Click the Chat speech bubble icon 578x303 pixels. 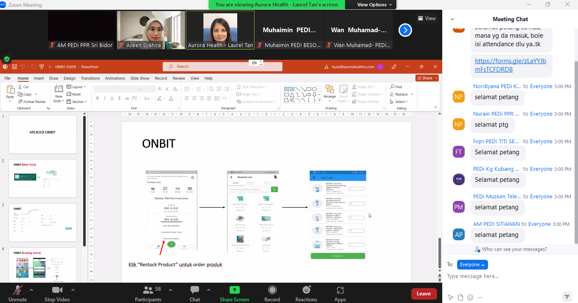click(195, 290)
